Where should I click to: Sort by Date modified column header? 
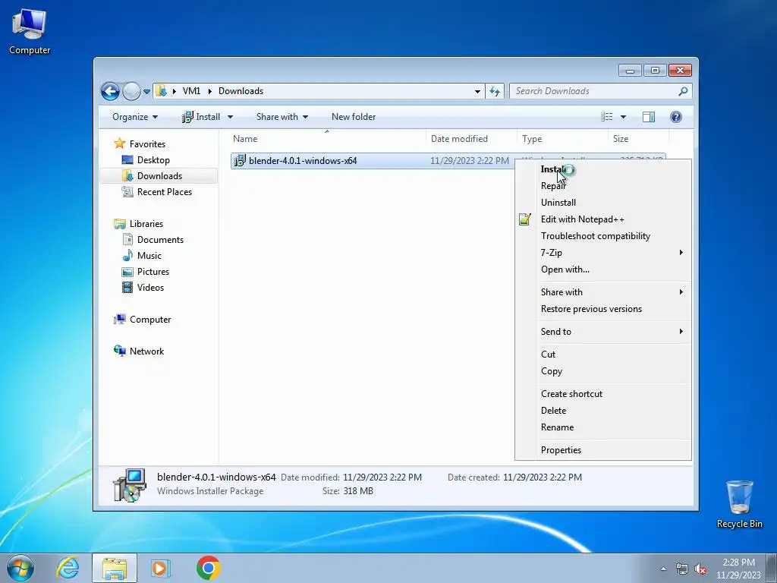click(471, 139)
